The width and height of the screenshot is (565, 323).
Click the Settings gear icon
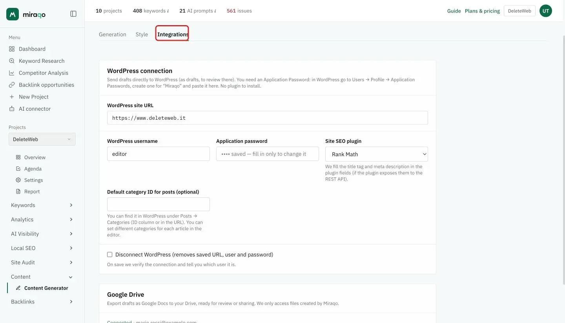pos(18,180)
